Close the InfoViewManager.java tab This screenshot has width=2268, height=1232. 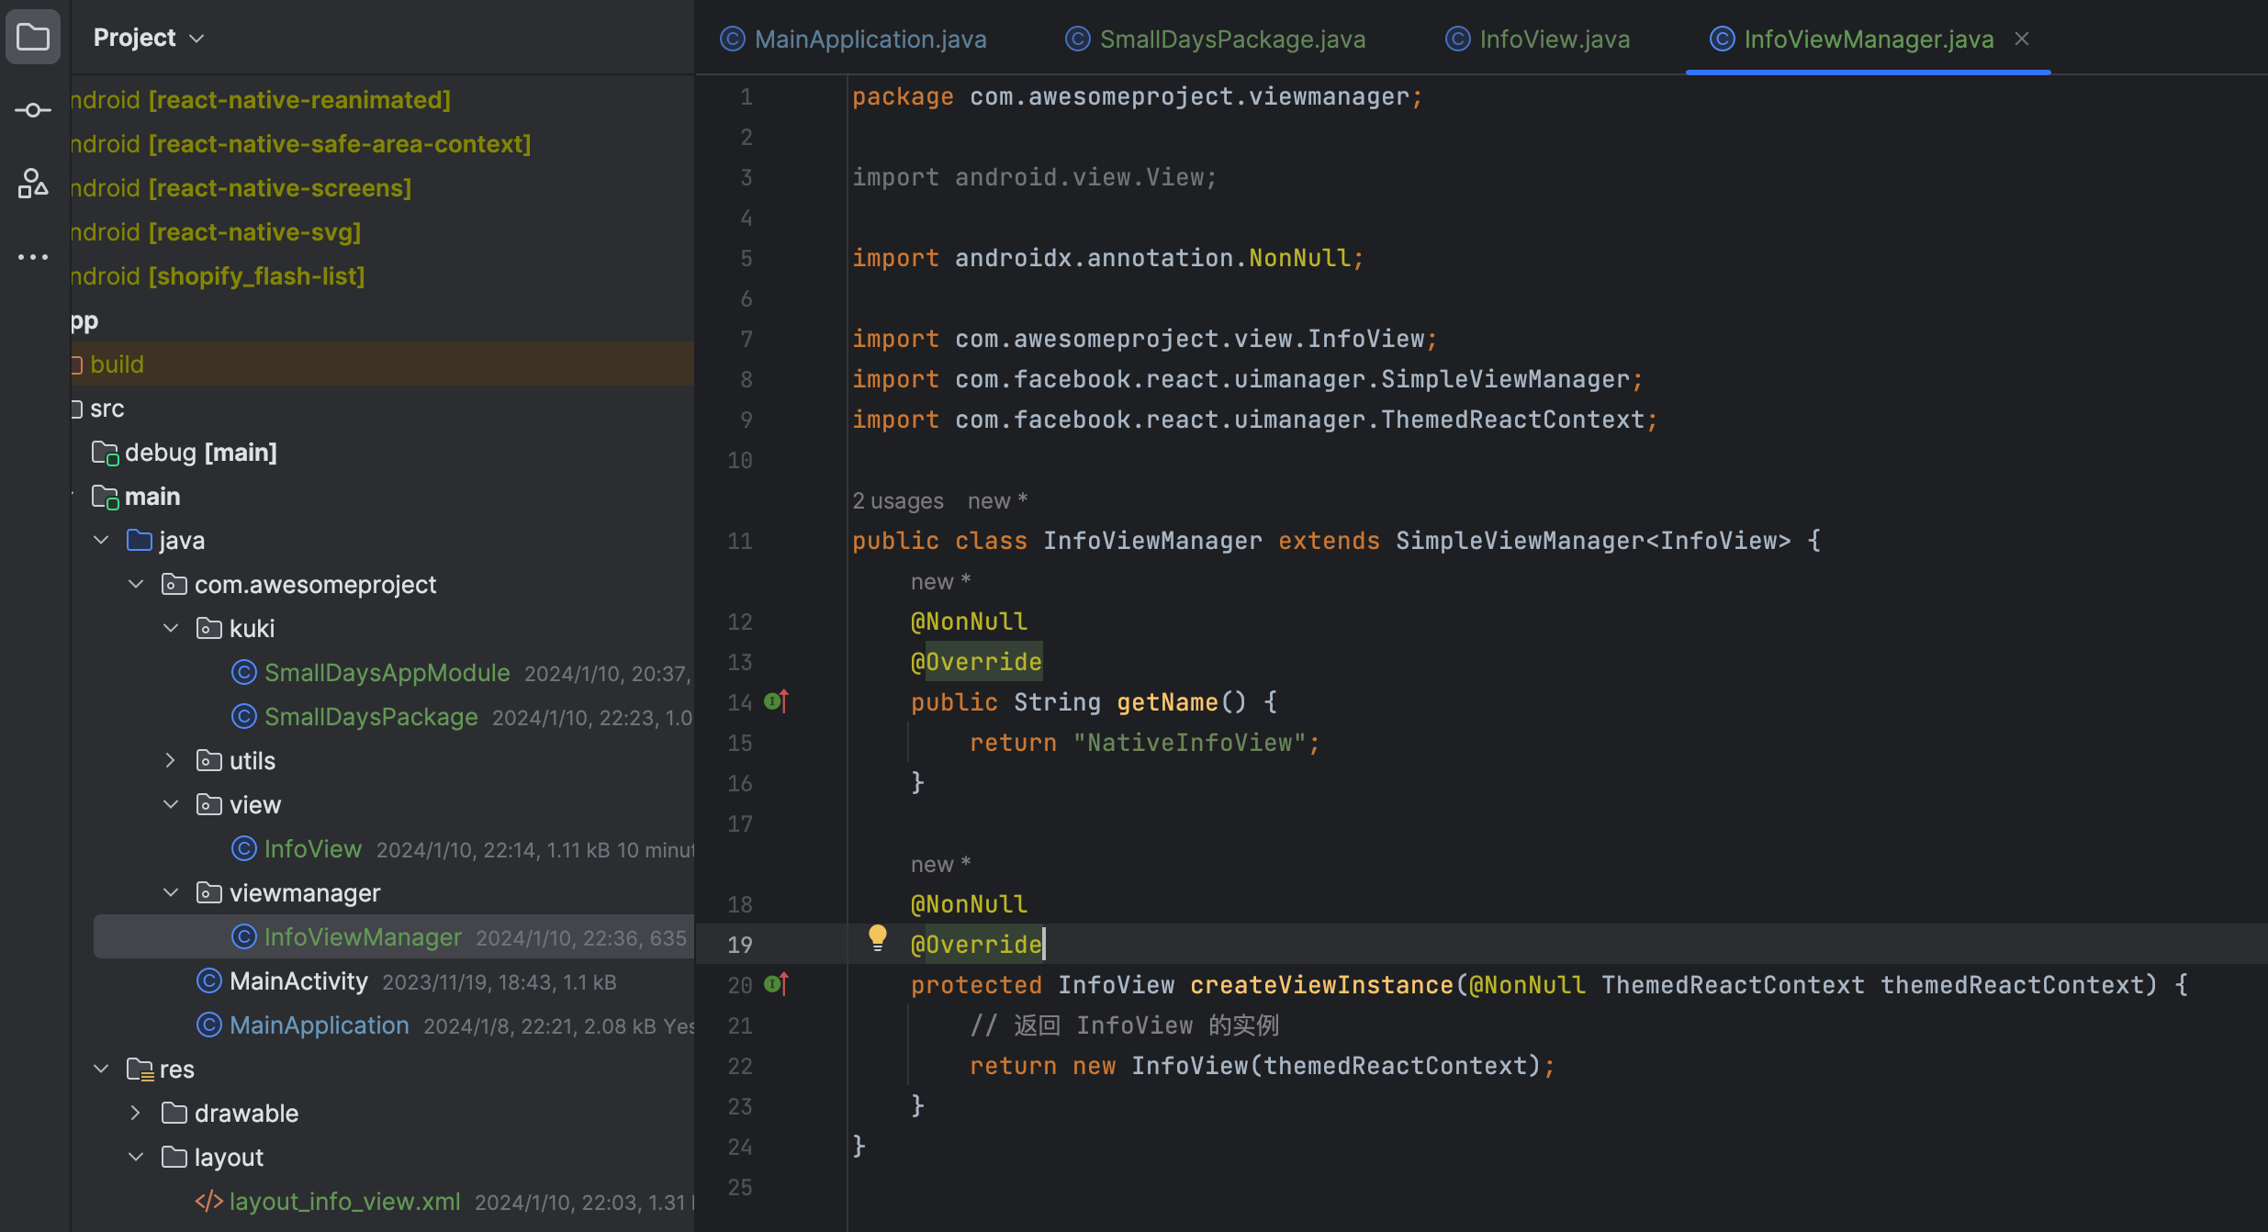pos(2022,39)
